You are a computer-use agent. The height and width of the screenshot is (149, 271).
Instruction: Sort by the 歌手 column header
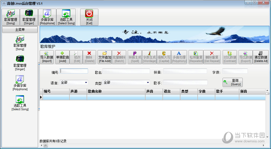tap(227, 92)
